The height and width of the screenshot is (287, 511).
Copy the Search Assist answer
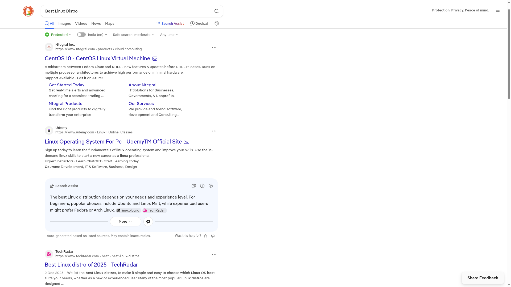point(194,186)
